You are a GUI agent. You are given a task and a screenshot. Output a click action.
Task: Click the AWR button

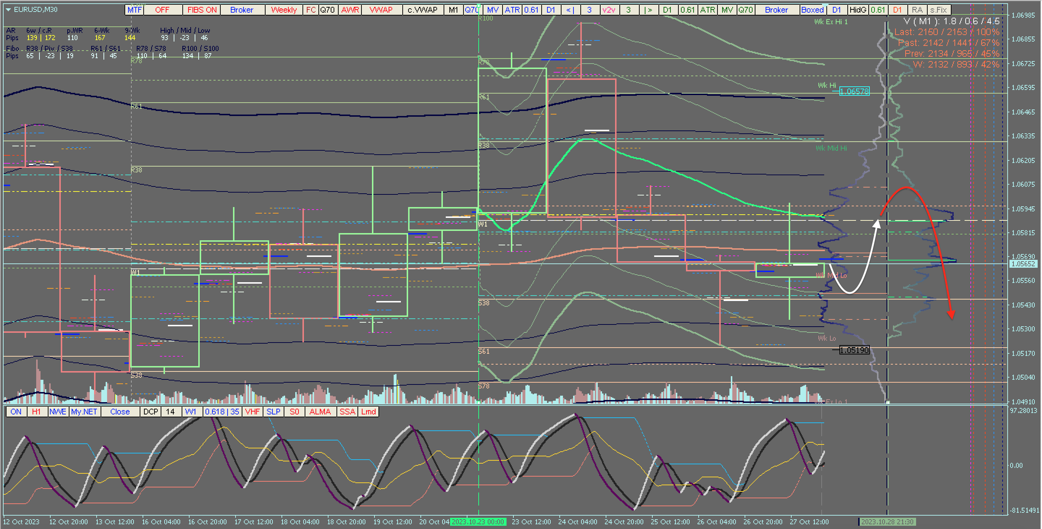click(350, 10)
